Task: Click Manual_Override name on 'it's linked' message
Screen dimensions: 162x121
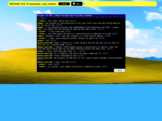Action: pyautogui.click(x=45, y=53)
